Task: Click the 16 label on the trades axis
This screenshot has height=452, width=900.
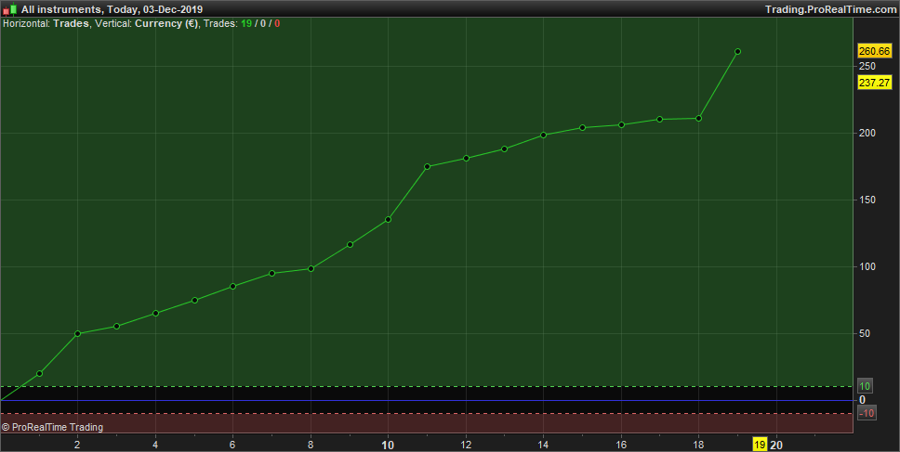Action: [622, 445]
